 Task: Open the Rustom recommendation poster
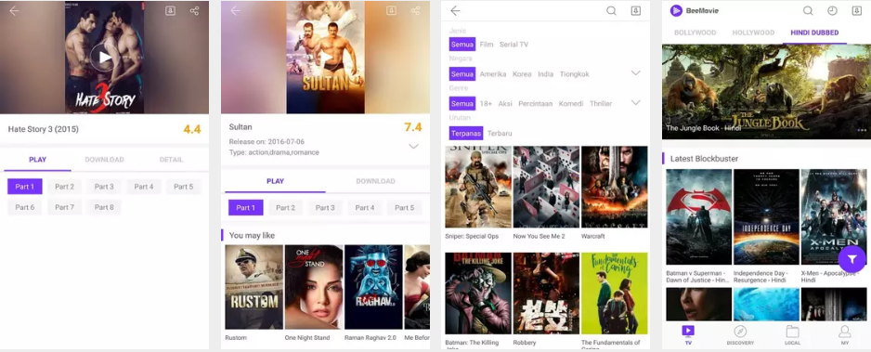coord(253,287)
